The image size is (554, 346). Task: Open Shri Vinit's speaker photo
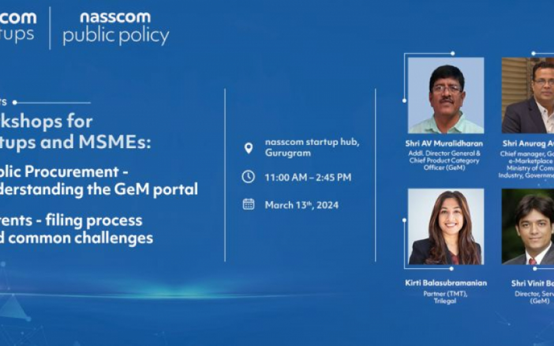[528, 227]
